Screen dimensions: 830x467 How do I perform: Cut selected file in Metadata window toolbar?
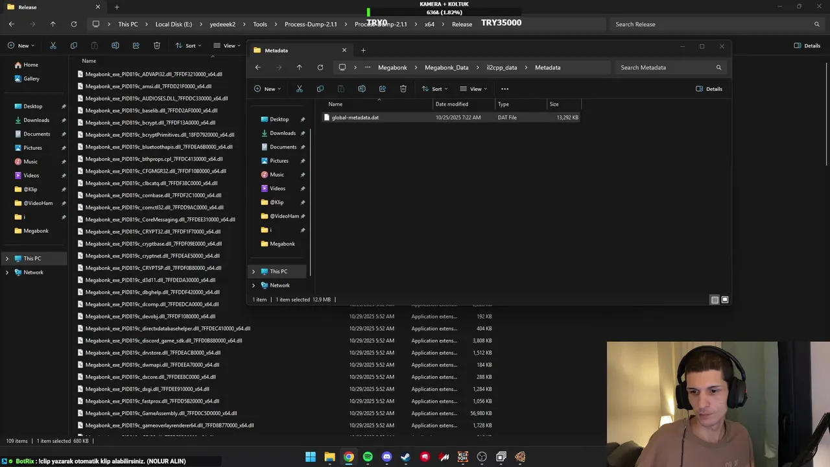coord(299,89)
